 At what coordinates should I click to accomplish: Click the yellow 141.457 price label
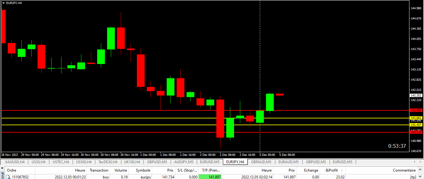tap(416, 125)
